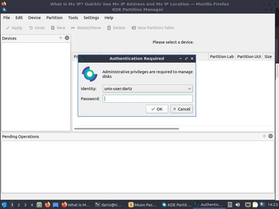Open the Help menu
Image resolution: width=279 pixels, height=209 pixels.
(109, 18)
